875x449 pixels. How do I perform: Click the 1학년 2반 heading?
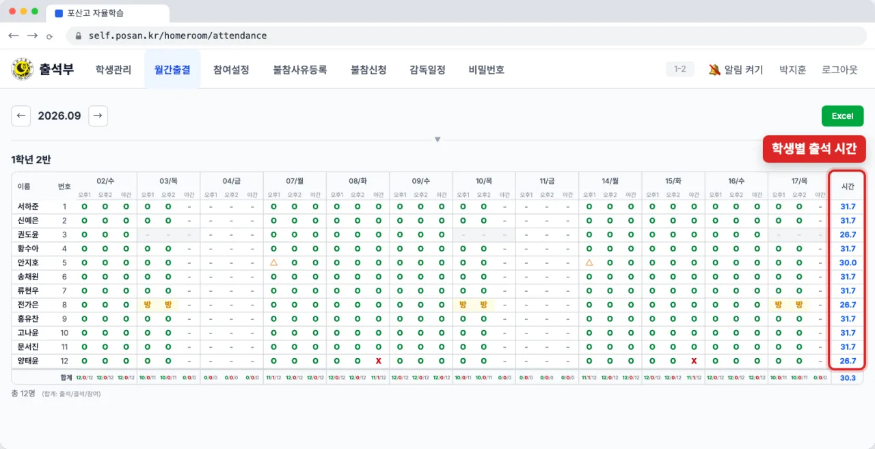(31, 159)
